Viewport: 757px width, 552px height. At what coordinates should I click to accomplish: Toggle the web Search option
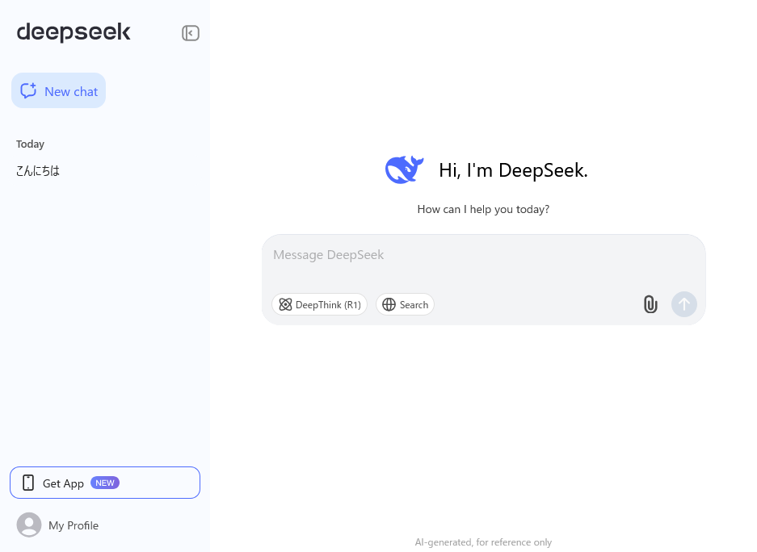[405, 305]
